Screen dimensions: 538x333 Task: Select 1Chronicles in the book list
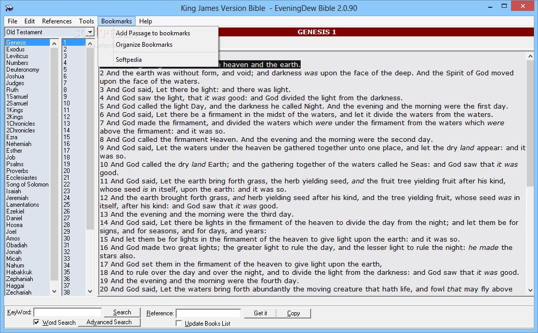(x=28, y=124)
